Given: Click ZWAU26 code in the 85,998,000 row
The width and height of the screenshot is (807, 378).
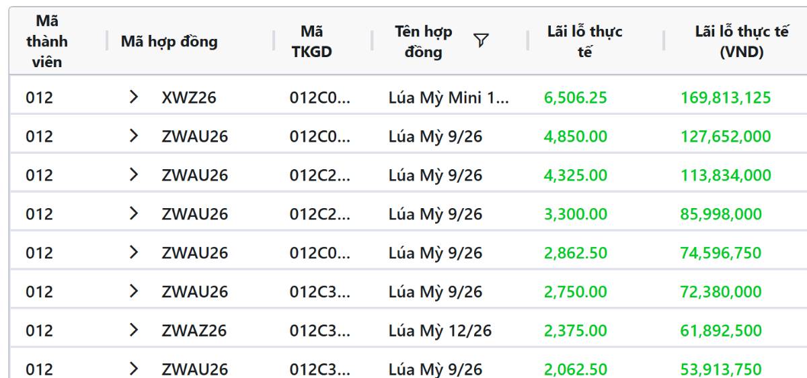Looking at the screenshot, I should (x=194, y=215).
